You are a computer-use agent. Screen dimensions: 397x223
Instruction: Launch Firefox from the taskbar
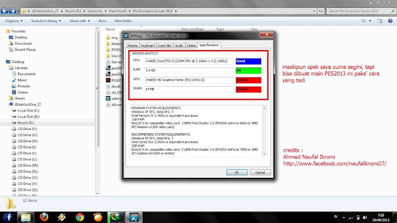tap(44, 217)
